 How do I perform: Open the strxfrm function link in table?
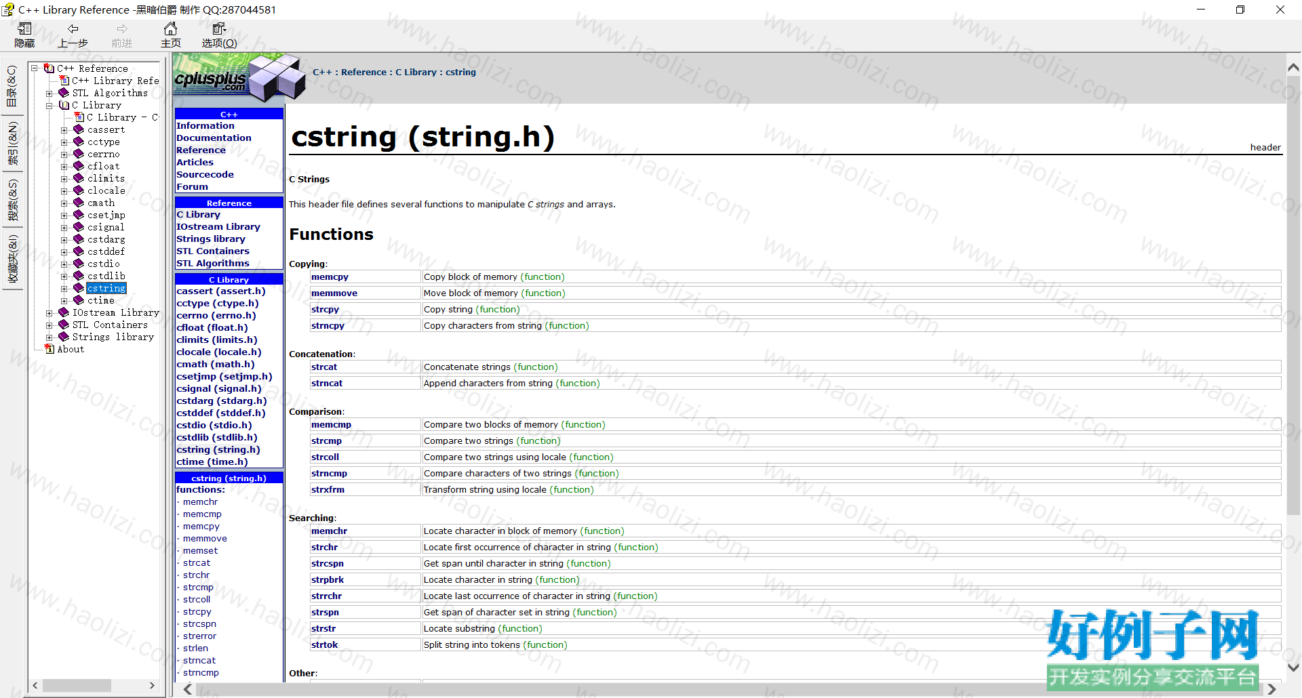(328, 489)
